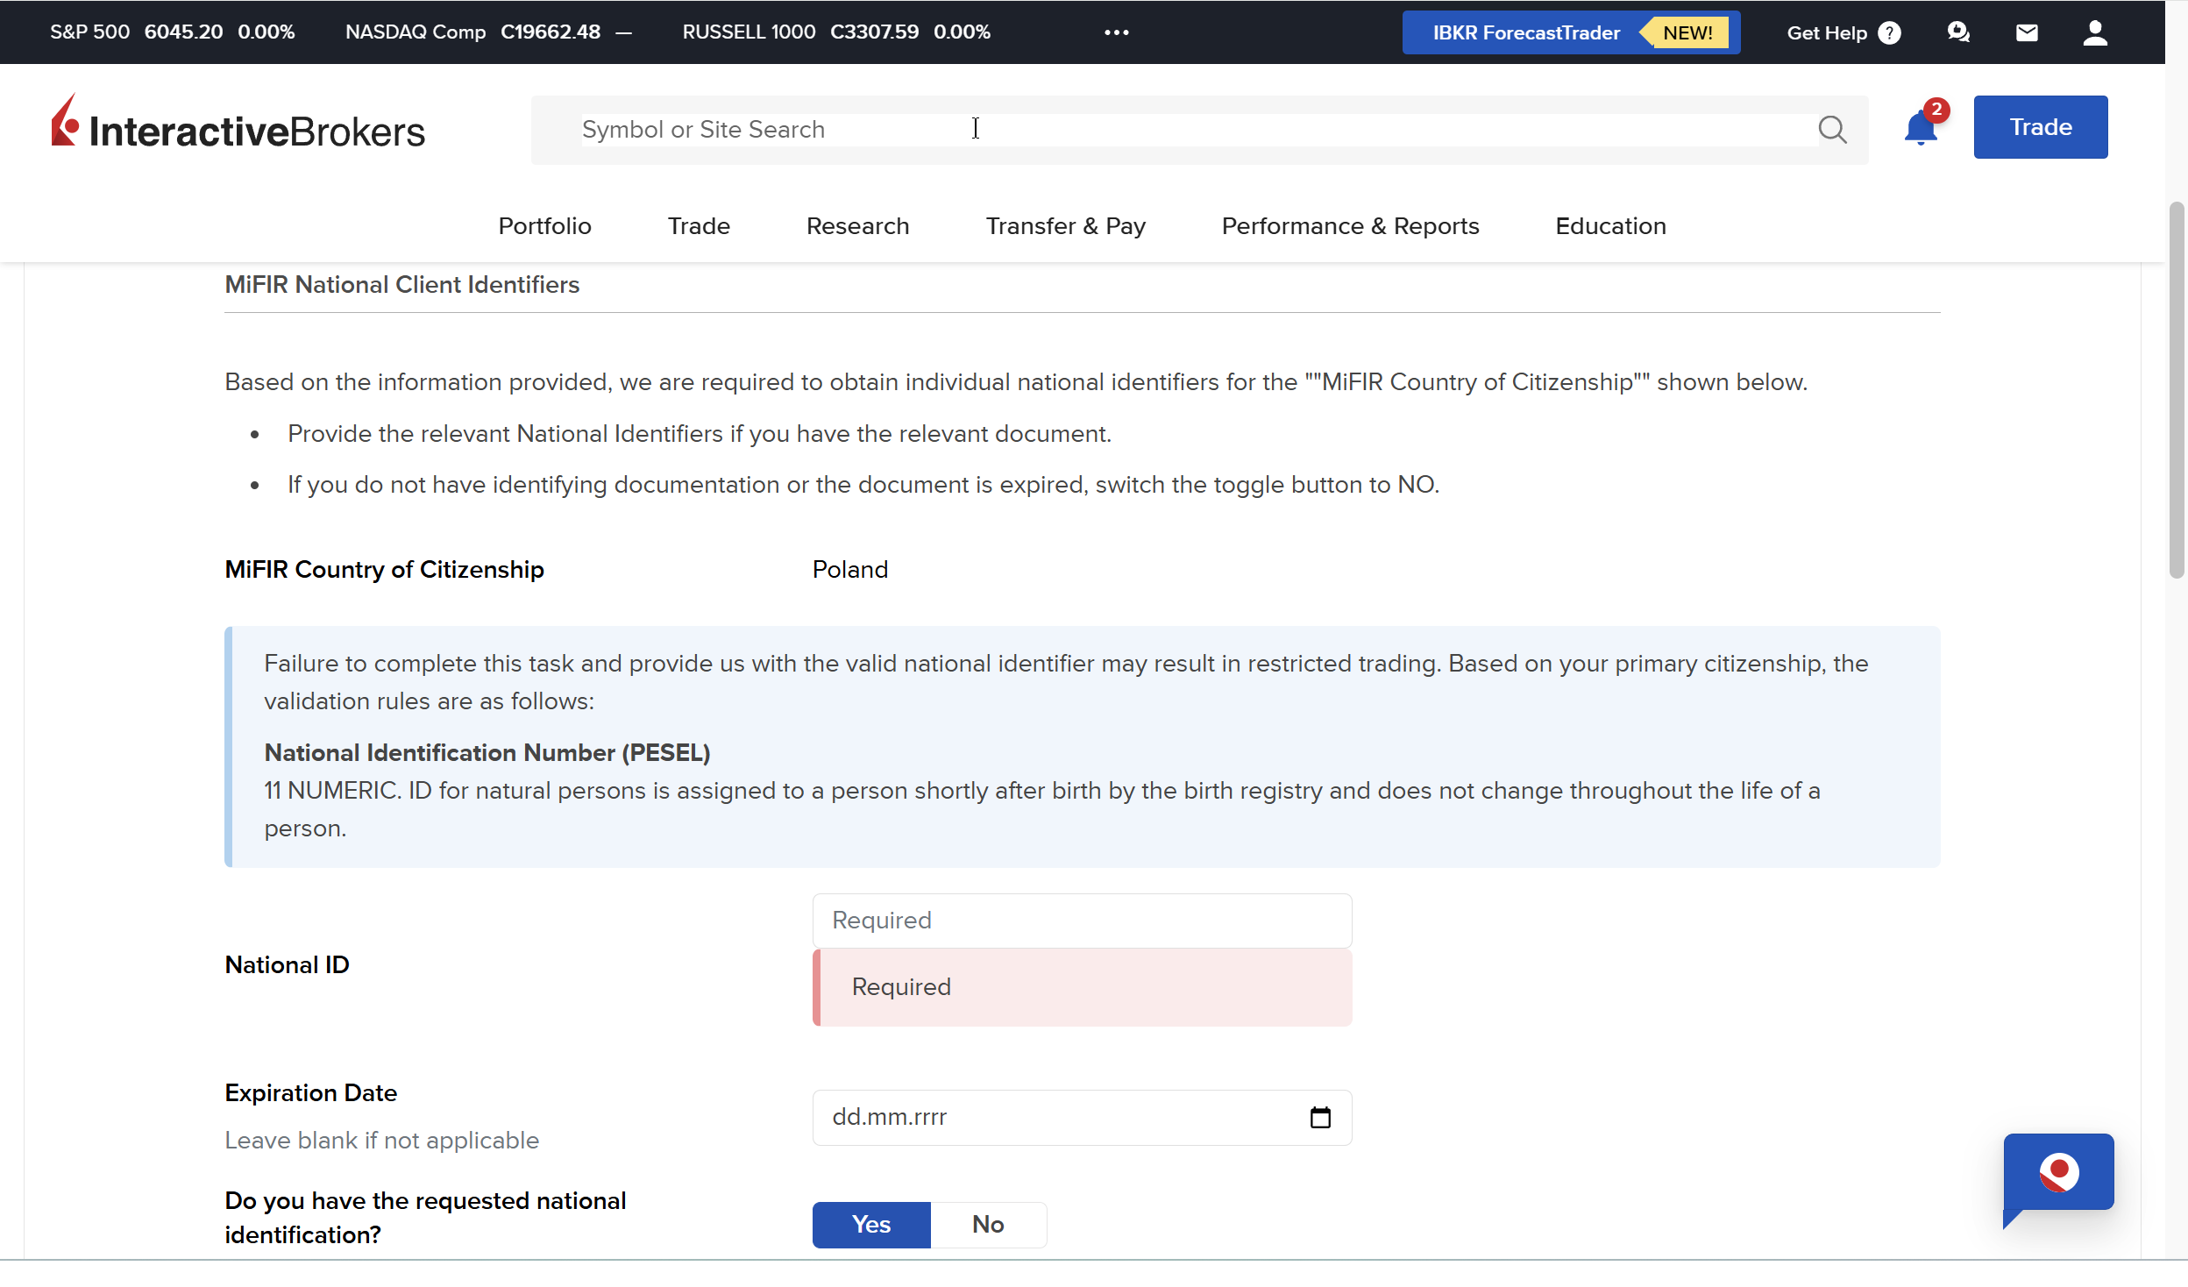Click the Get Help question mark icon
The height and width of the screenshot is (1287, 2188).
coord(1890,32)
